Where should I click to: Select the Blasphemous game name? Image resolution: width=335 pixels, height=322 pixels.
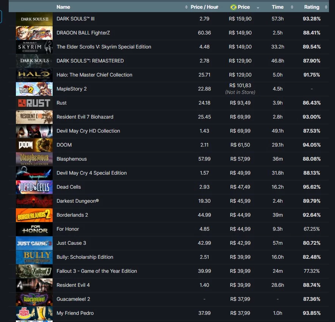click(72, 159)
